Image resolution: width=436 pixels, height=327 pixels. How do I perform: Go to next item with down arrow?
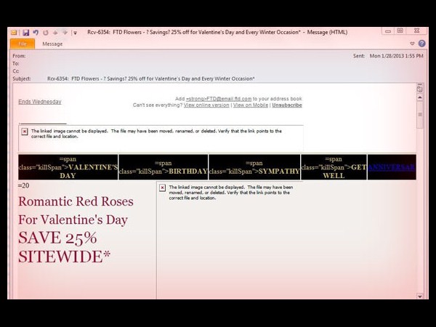point(64,32)
